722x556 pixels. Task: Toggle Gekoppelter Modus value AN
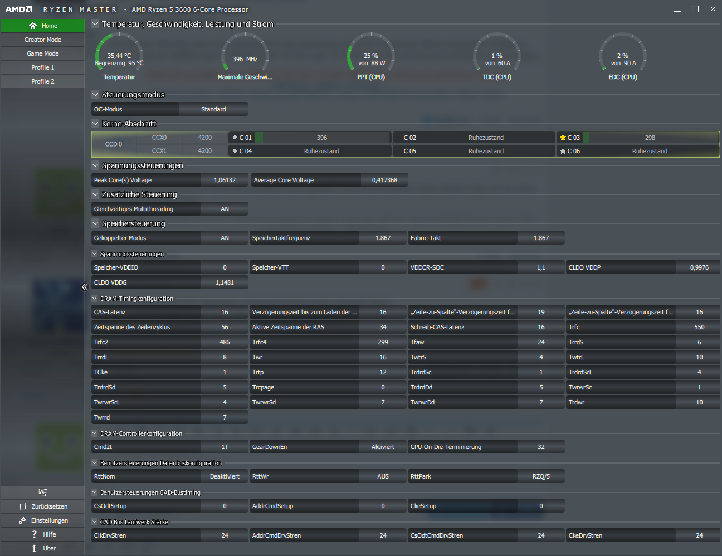coord(225,238)
